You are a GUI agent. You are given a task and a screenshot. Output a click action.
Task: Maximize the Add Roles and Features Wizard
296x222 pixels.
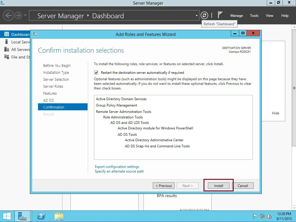click(243, 33)
